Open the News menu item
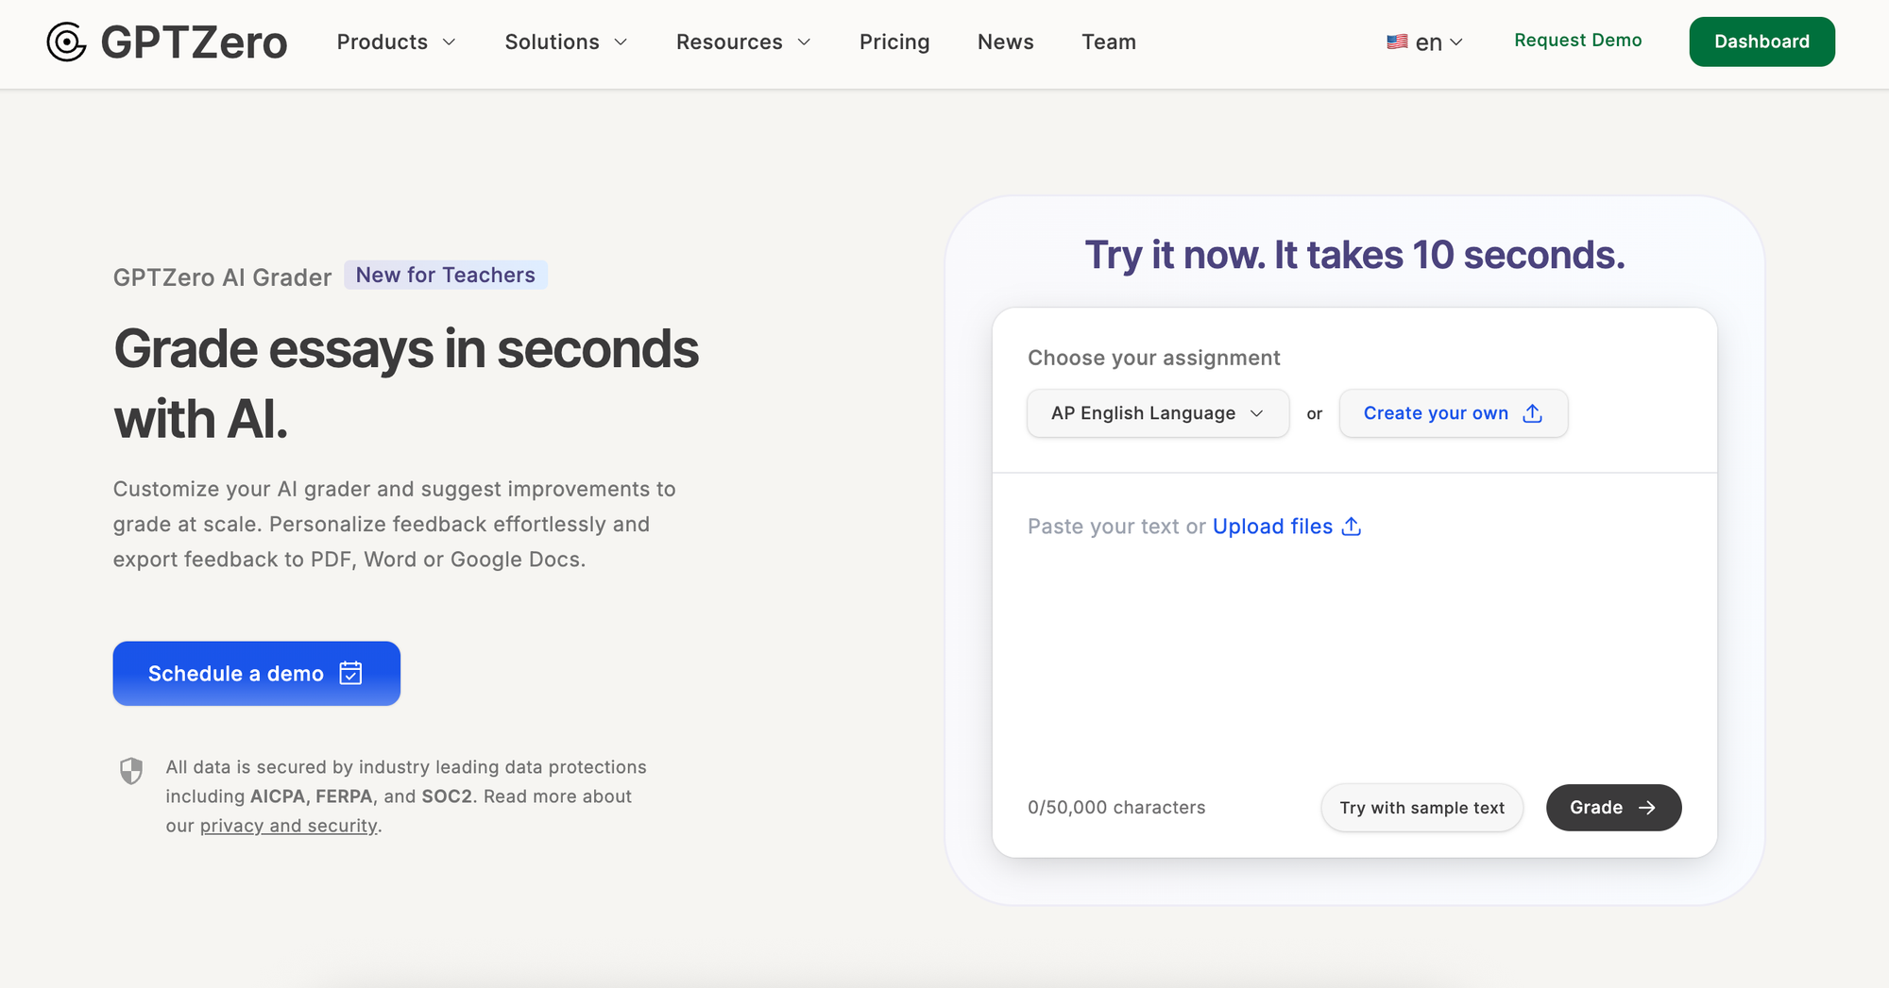1889x988 pixels. tap(1005, 42)
